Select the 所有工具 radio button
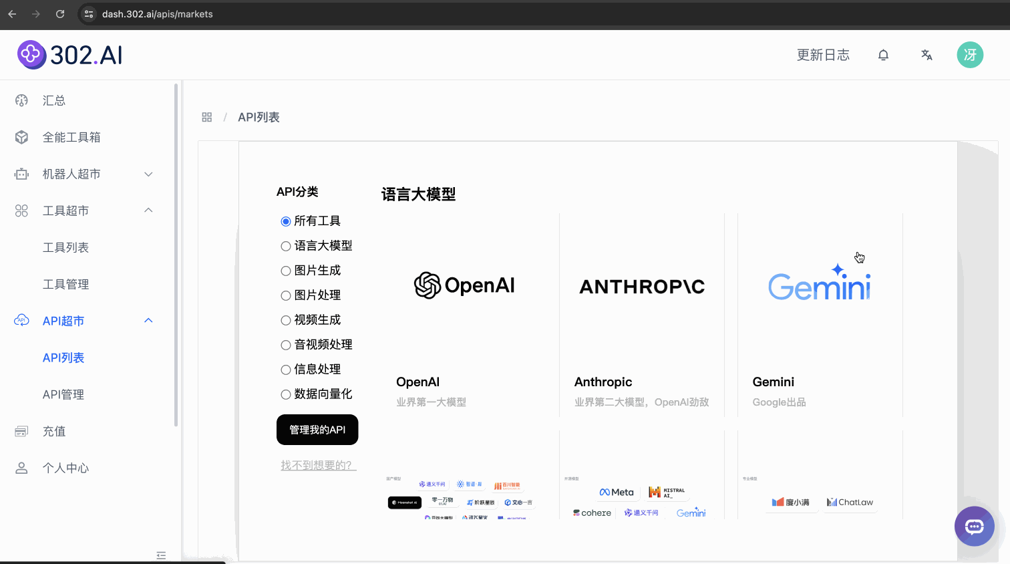The height and width of the screenshot is (564, 1010). click(286, 221)
